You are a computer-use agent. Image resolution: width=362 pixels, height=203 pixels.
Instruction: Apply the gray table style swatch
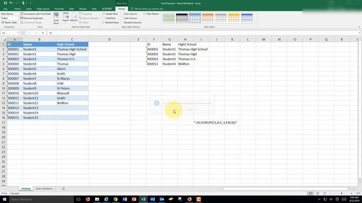221,18
